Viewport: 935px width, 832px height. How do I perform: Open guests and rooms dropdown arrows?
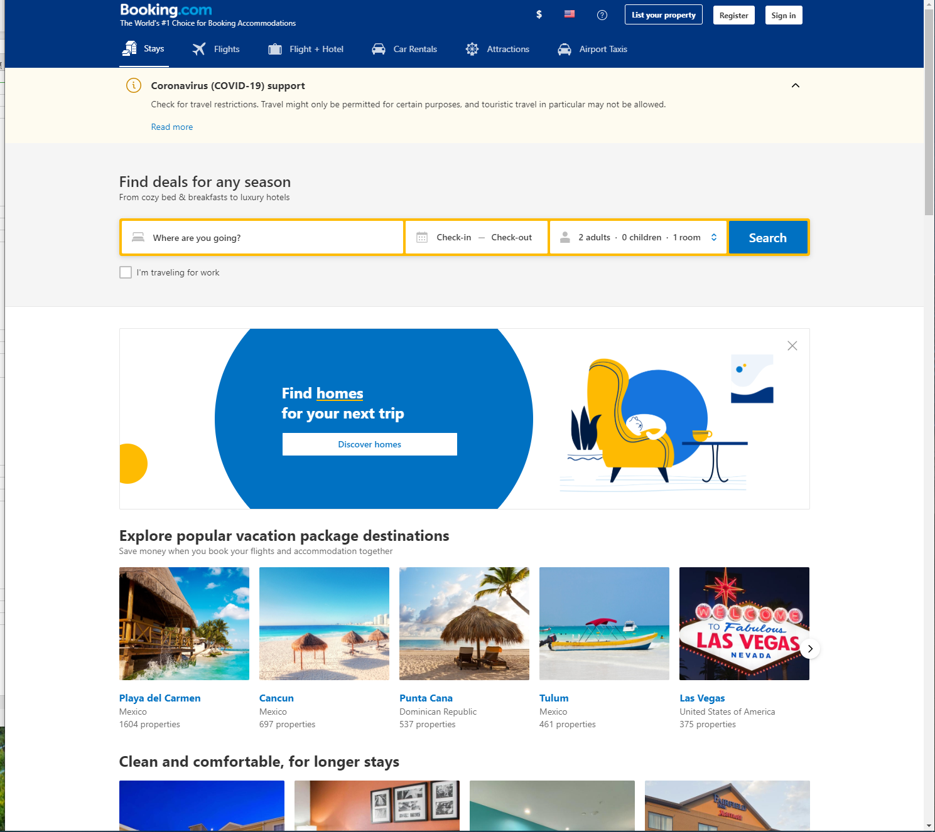pyautogui.click(x=714, y=237)
